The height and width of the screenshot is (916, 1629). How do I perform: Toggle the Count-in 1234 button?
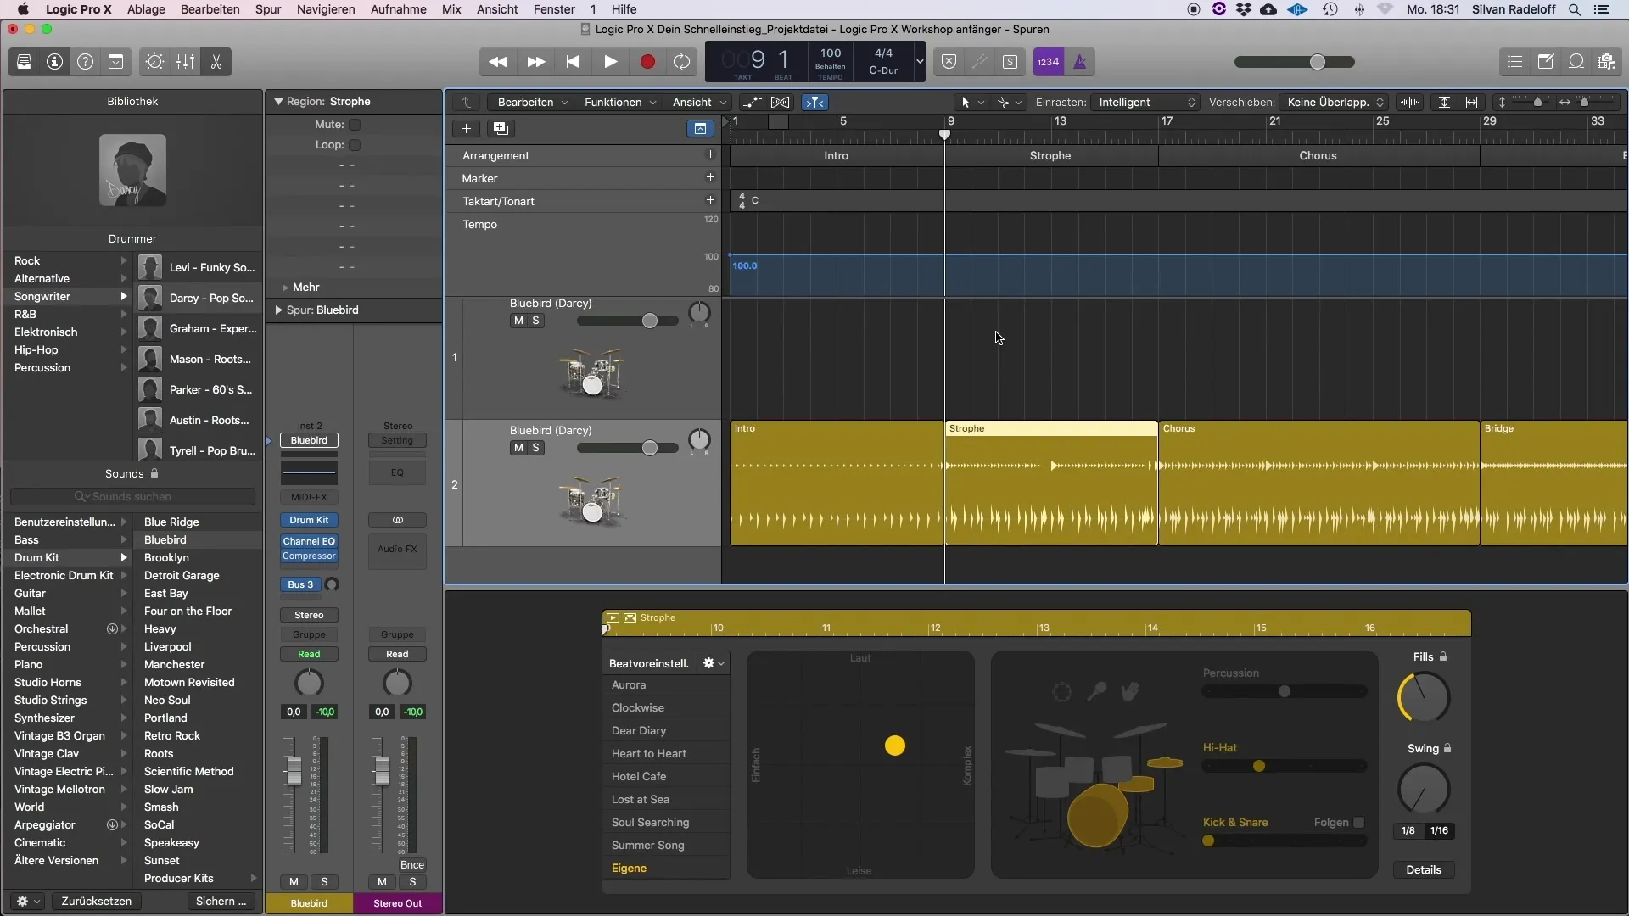tap(1048, 62)
